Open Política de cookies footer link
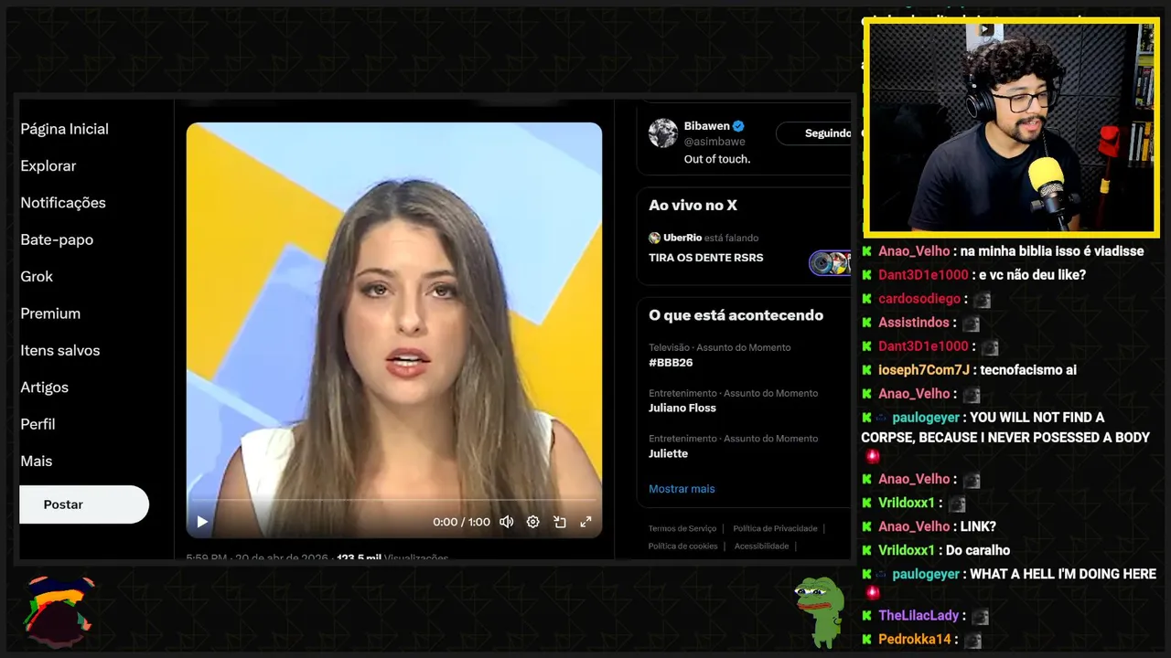Image resolution: width=1171 pixels, height=658 pixels. [x=682, y=546]
